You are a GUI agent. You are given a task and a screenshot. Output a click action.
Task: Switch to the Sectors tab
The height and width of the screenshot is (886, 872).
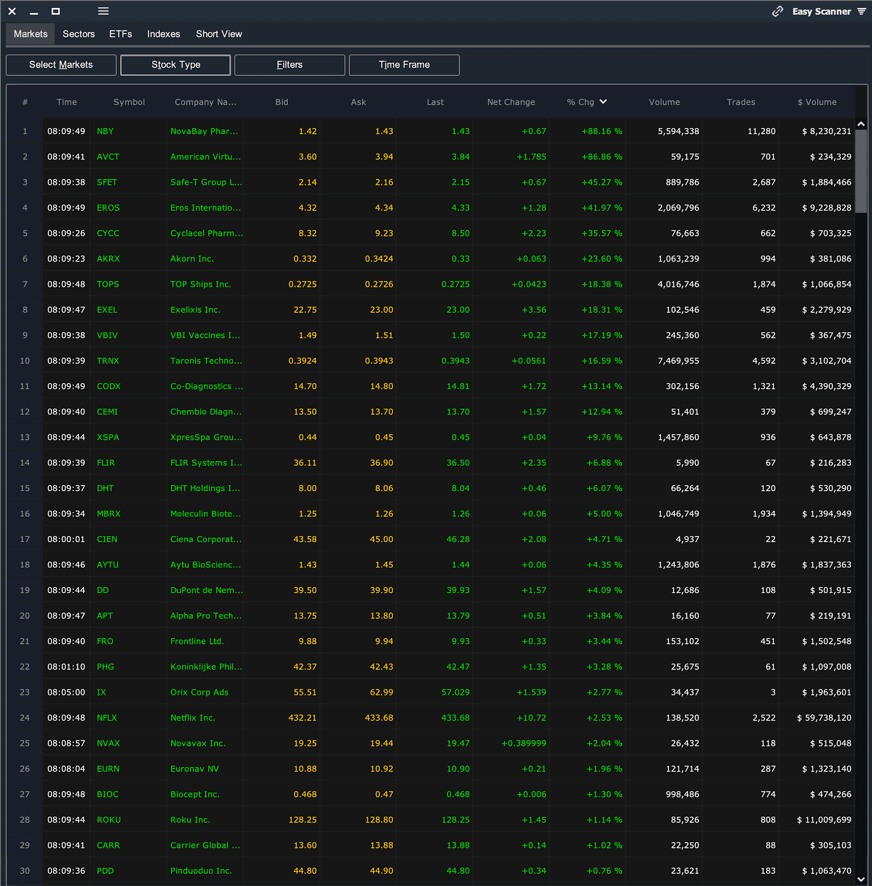pyautogui.click(x=79, y=34)
